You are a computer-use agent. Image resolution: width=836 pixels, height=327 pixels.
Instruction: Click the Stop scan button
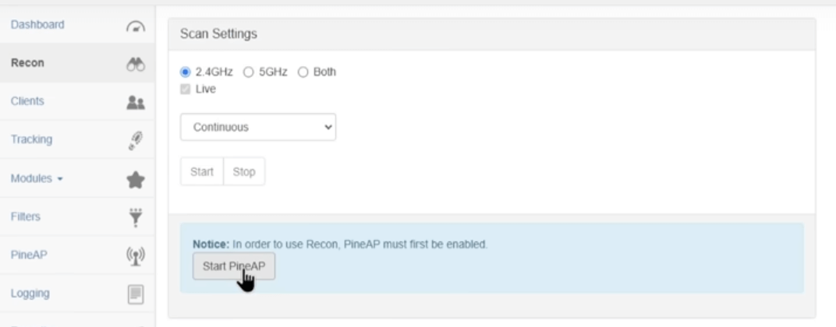point(244,171)
